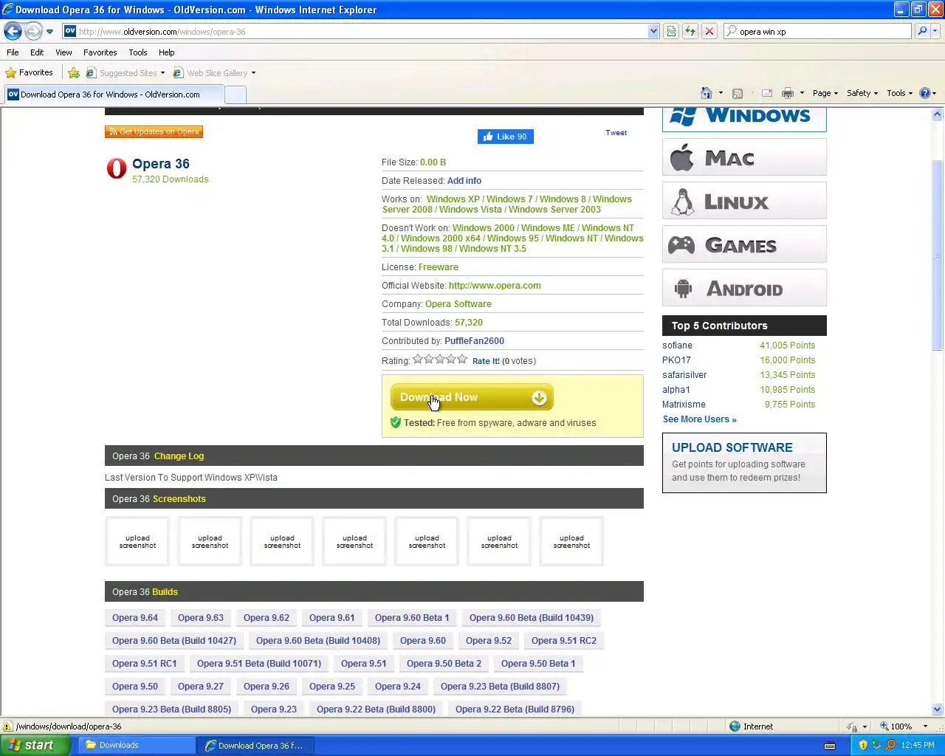The image size is (945, 756).
Task: Open search provider dropdown arrow
Action: 935,31
